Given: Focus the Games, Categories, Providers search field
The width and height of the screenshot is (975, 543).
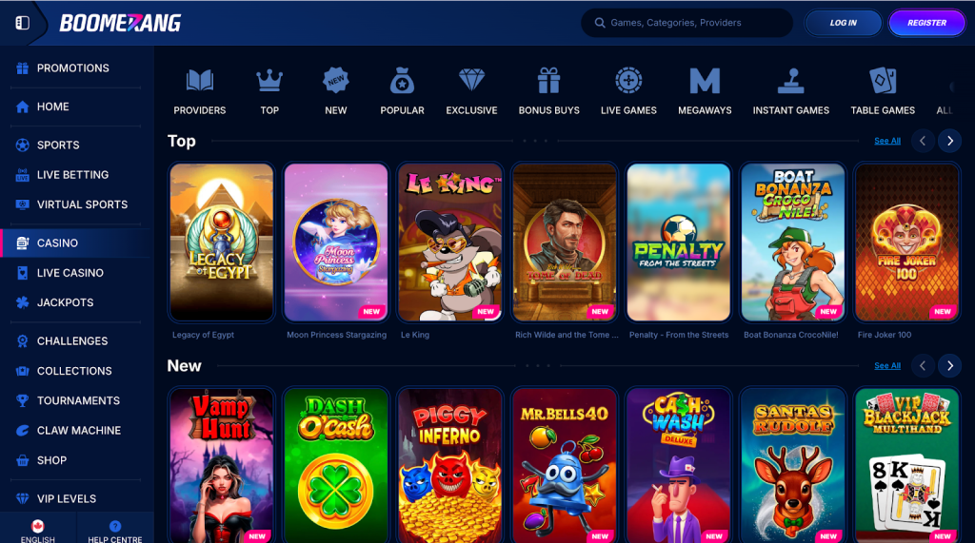Looking at the screenshot, I should tap(686, 23).
